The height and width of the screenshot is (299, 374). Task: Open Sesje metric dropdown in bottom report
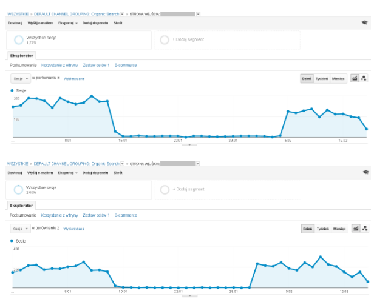click(x=20, y=229)
